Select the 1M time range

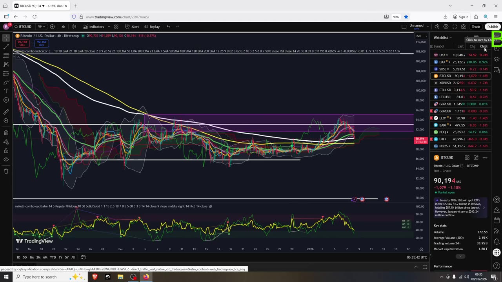pyautogui.click(x=31, y=257)
